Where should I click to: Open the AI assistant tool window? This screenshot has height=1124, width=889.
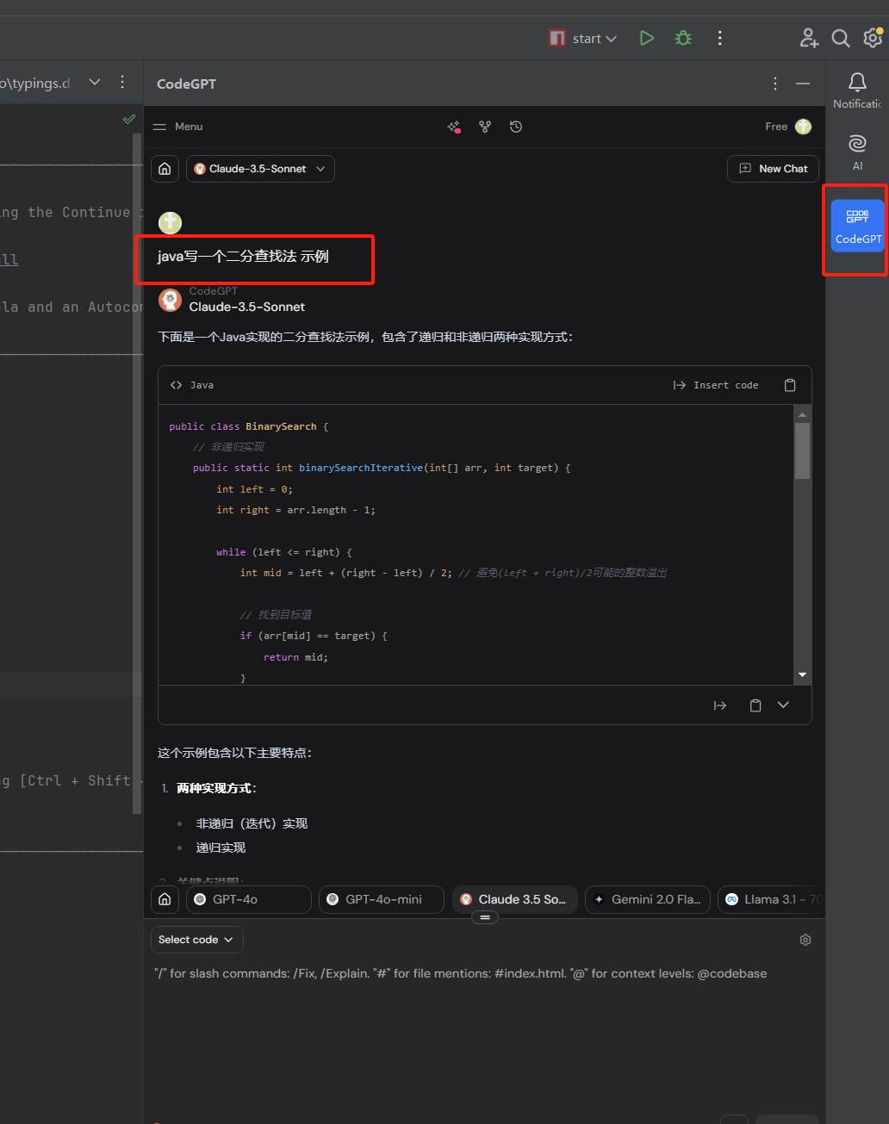(x=857, y=152)
